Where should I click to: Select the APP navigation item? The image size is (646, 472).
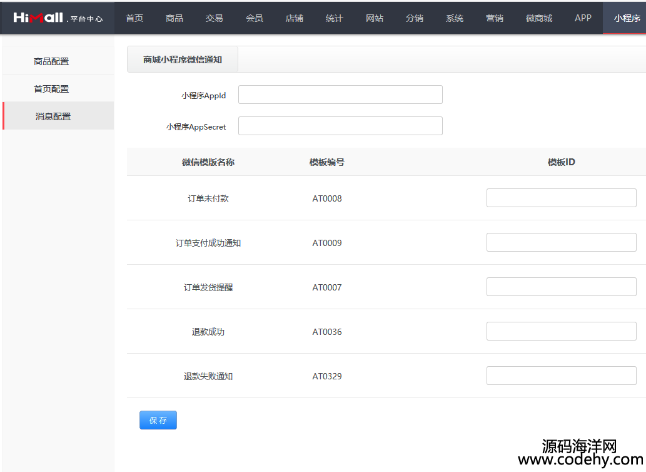583,18
